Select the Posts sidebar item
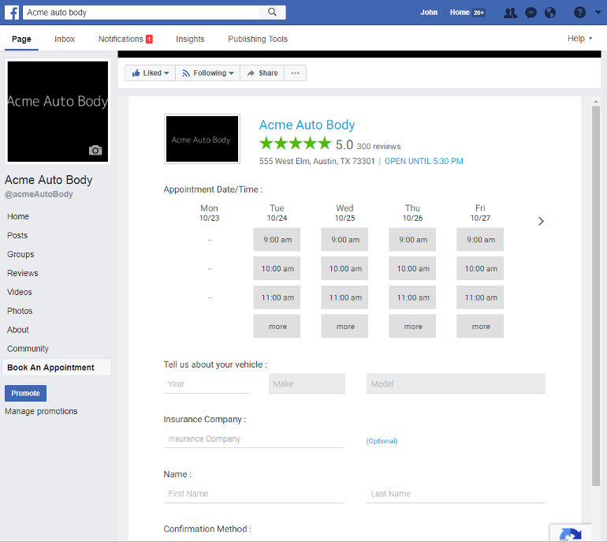607x542 pixels. [x=17, y=235]
